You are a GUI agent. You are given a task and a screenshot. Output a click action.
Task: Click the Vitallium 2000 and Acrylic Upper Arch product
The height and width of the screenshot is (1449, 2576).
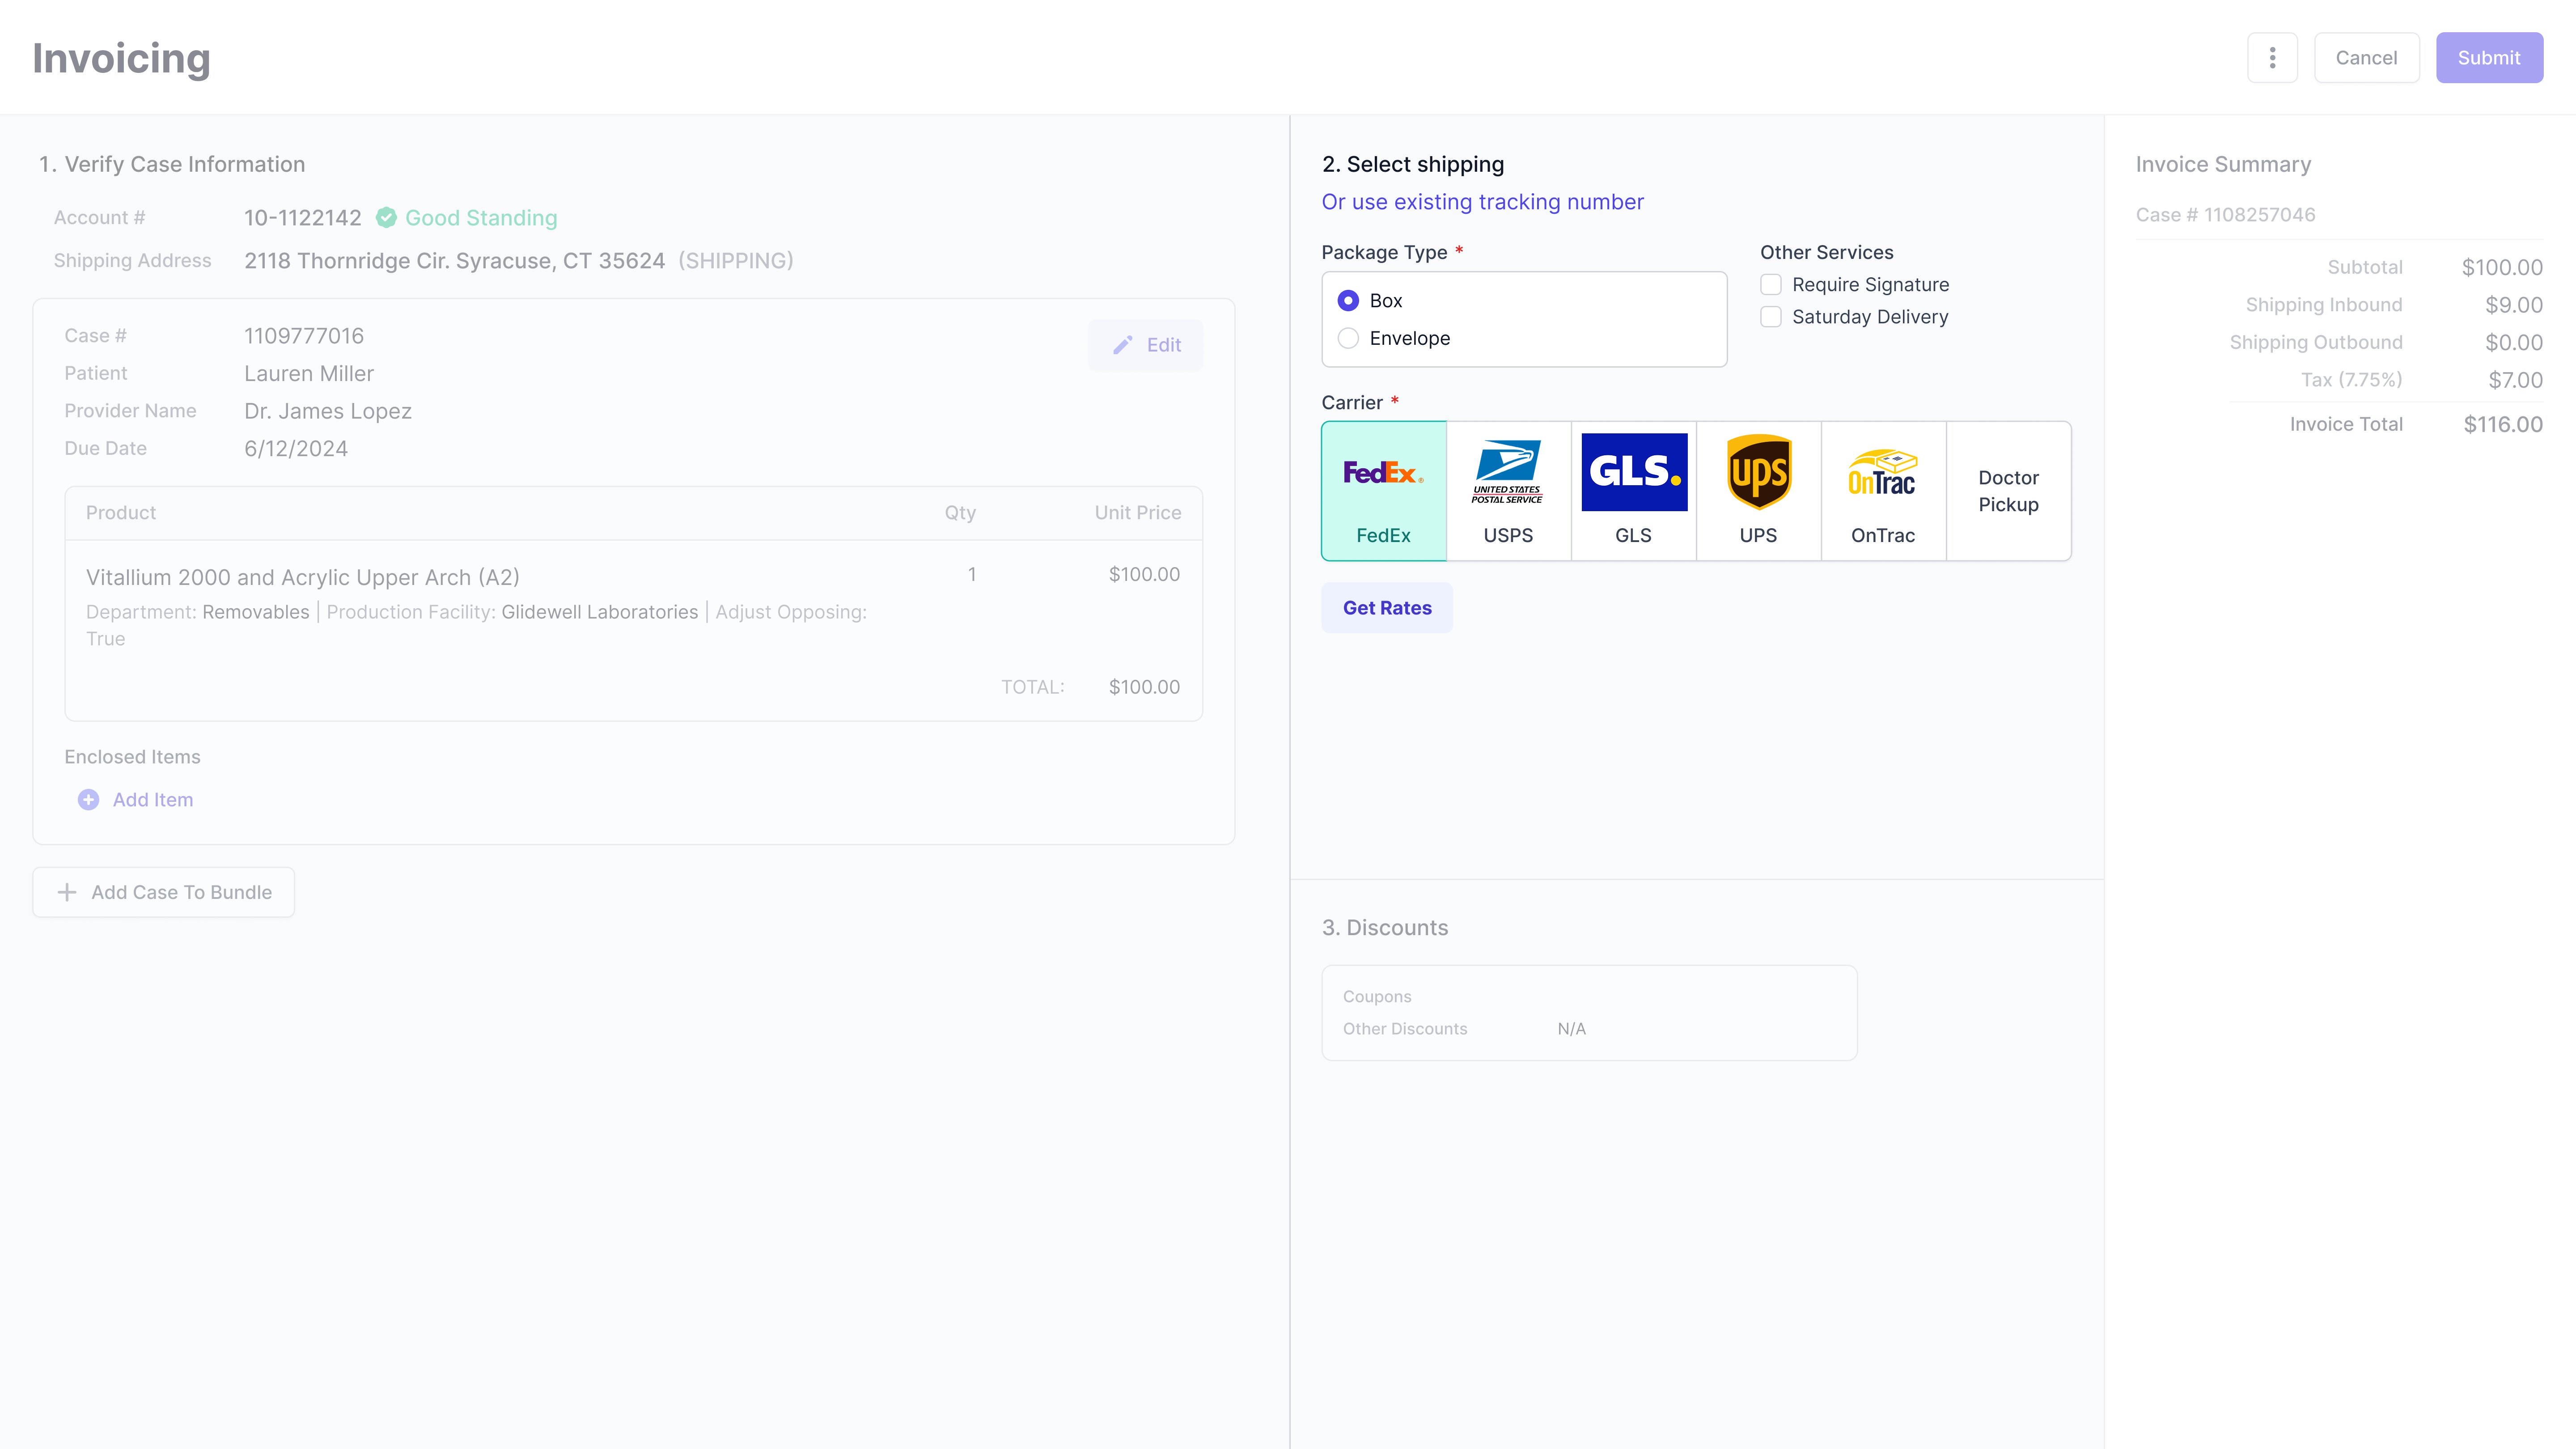303,577
